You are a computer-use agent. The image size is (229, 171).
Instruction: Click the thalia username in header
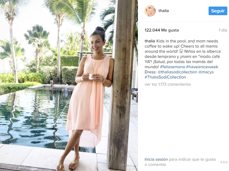(x=163, y=11)
